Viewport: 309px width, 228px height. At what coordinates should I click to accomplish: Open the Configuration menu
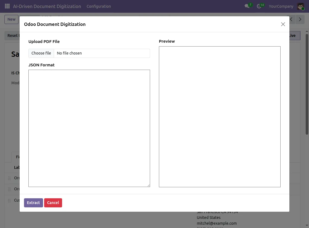coord(99,6)
